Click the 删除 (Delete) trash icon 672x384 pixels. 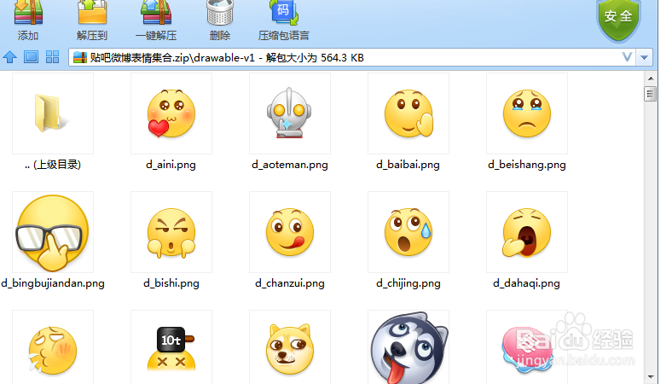click(220, 13)
